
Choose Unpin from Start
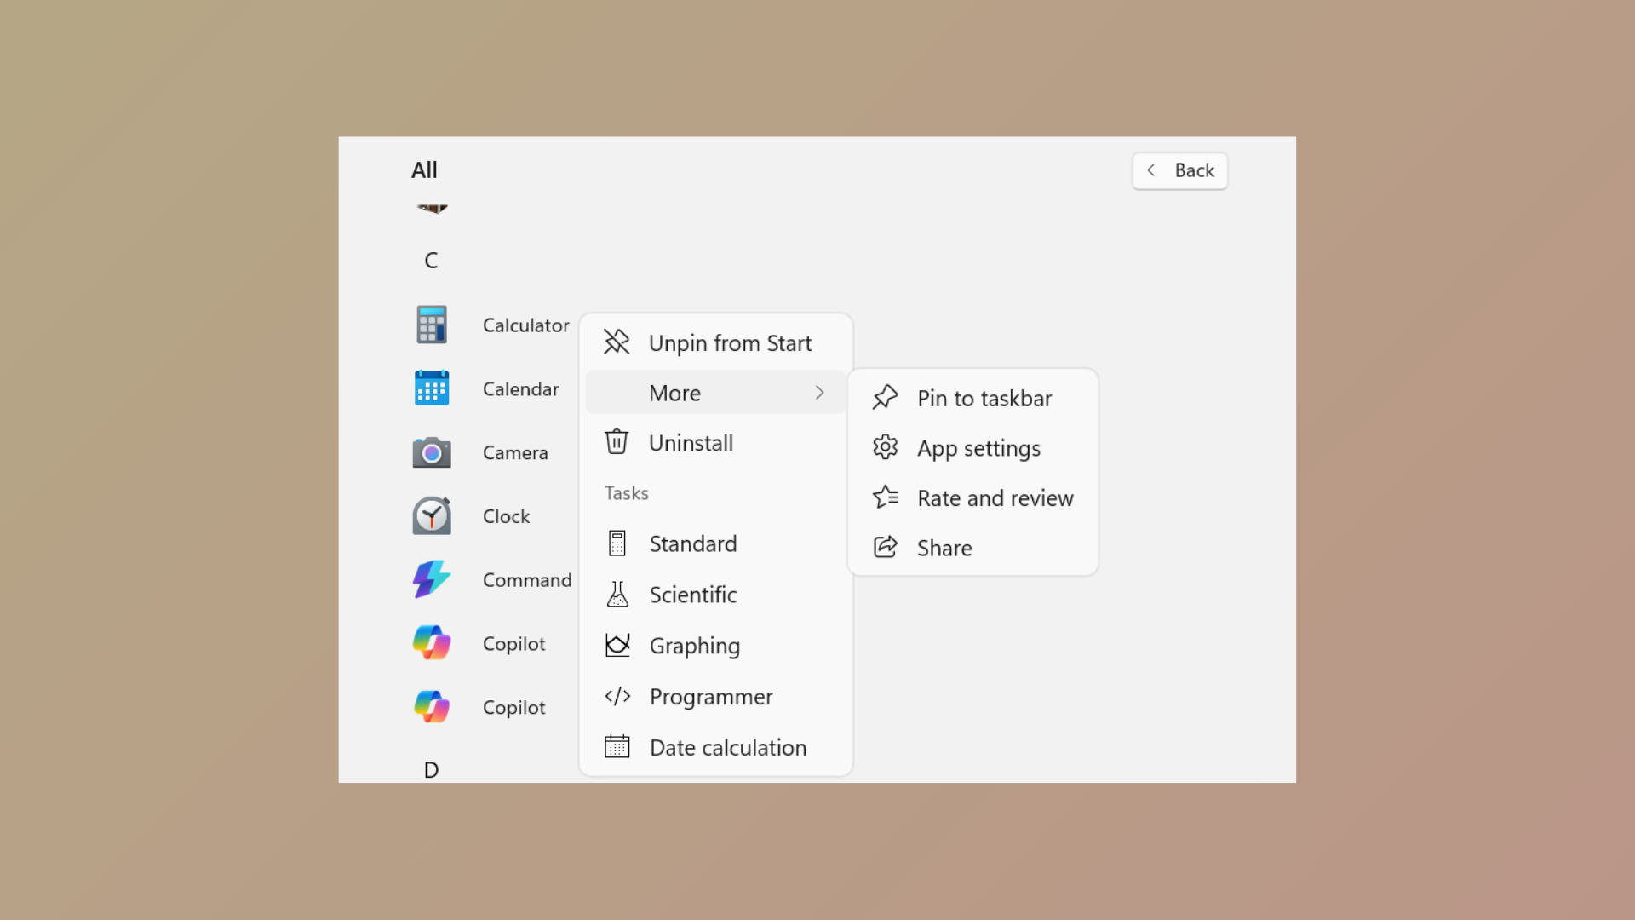point(730,342)
